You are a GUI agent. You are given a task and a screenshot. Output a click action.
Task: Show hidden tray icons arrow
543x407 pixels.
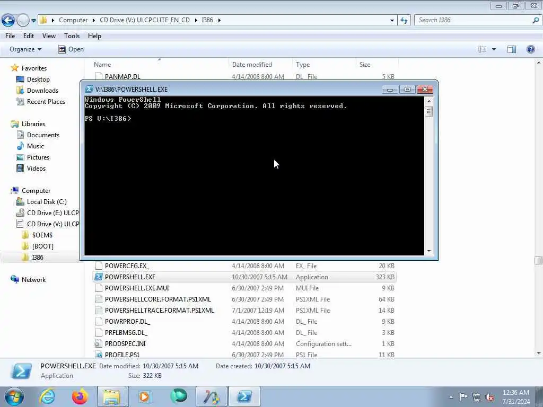(x=451, y=397)
